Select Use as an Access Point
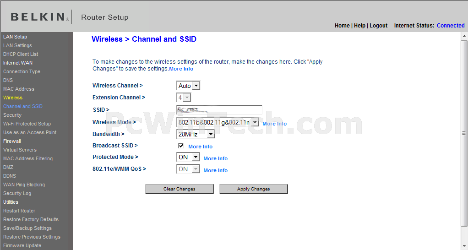468x250 pixels. click(30, 132)
